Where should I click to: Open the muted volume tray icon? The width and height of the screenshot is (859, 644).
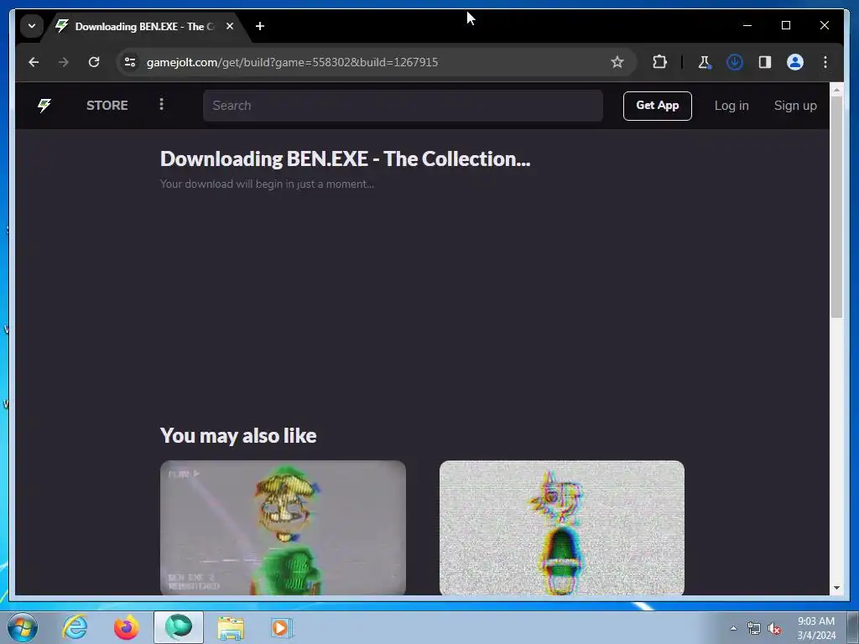click(x=774, y=629)
